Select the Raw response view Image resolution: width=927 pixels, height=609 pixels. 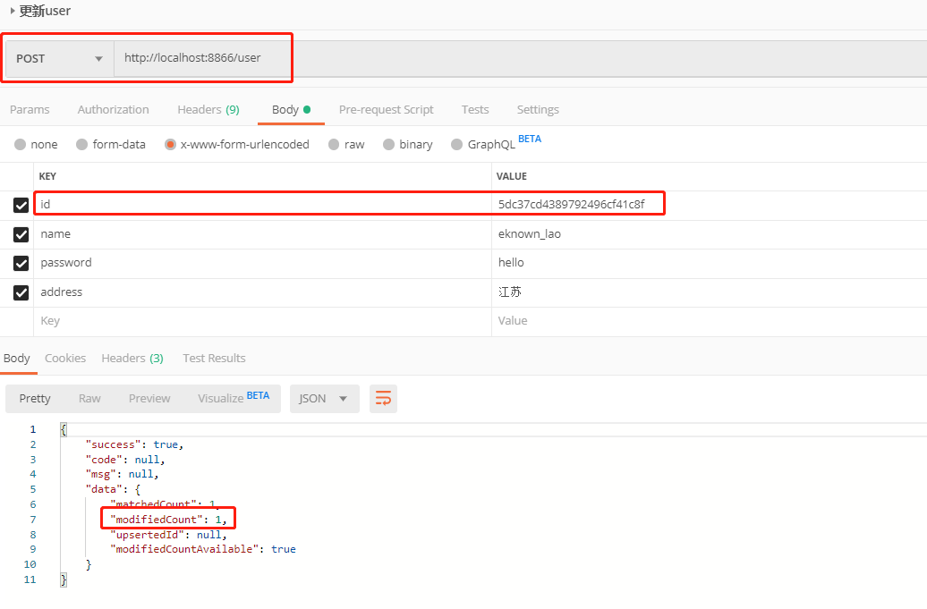[x=89, y=399]
